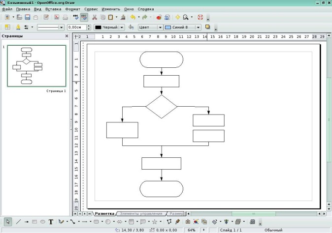Open the Line dialog highlighter icon
332x233 pixels.
click(18, 27)
